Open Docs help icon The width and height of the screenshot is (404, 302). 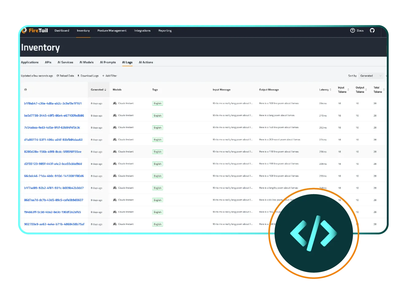352,30
